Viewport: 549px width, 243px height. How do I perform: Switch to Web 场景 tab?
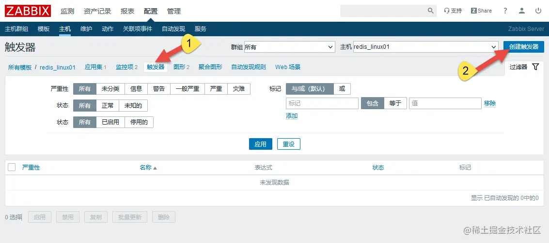(288, 67)
